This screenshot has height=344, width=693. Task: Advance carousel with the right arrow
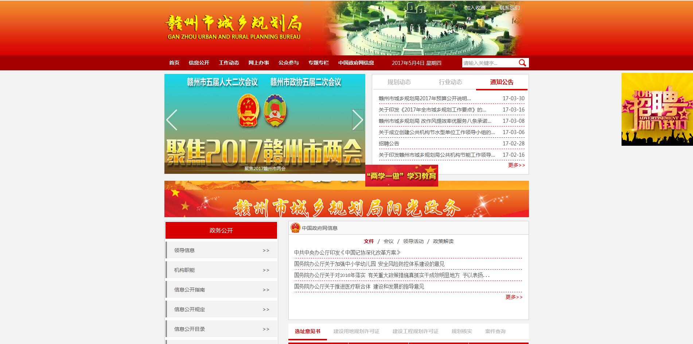point(358,120)
